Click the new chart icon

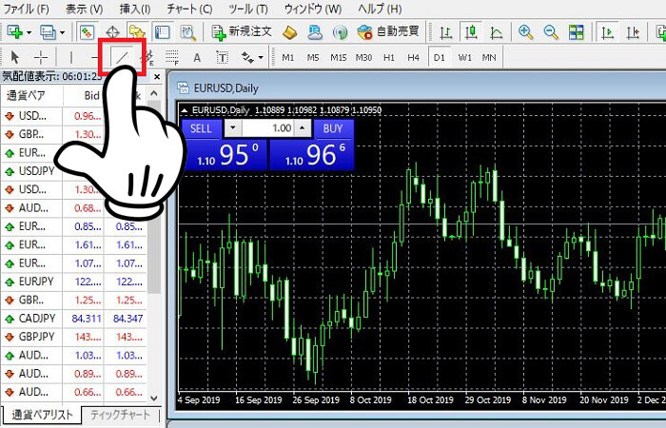[14, 31]
